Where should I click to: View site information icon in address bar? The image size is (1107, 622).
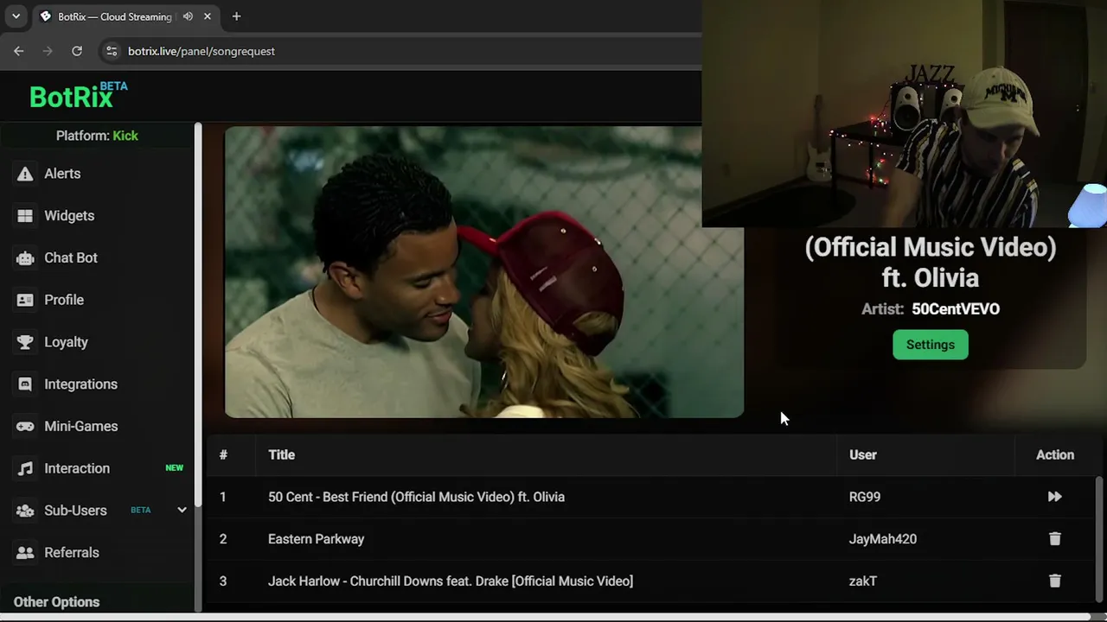click(x=112, y=51)
